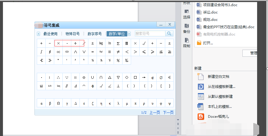Go to next page 下一页
This screenshot has width=268, height=136.
[x=168, y=113]
